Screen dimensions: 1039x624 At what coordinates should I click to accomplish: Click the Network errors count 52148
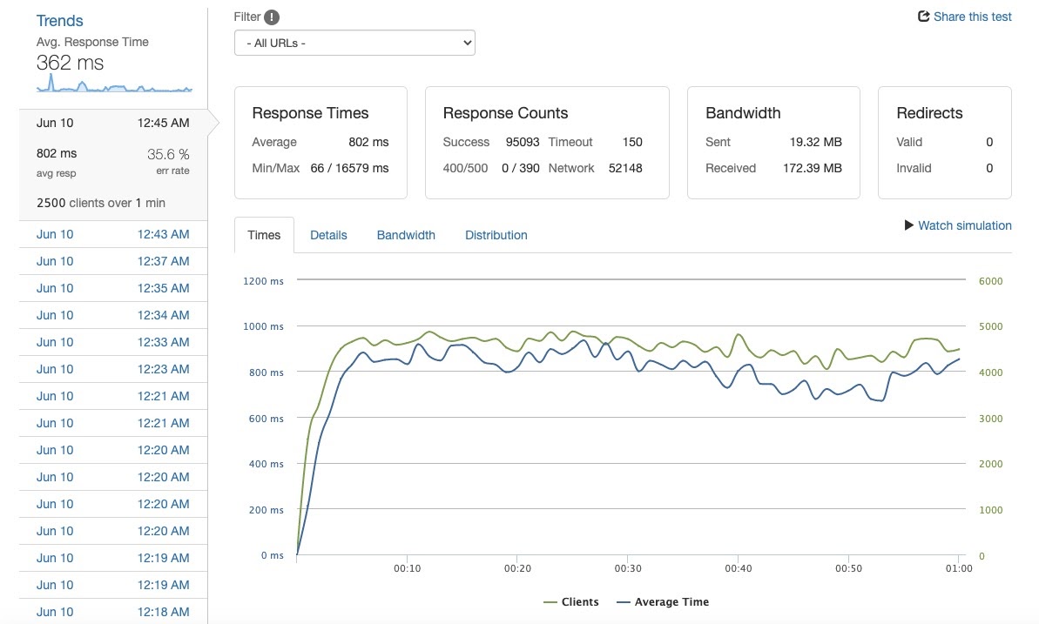625,168
